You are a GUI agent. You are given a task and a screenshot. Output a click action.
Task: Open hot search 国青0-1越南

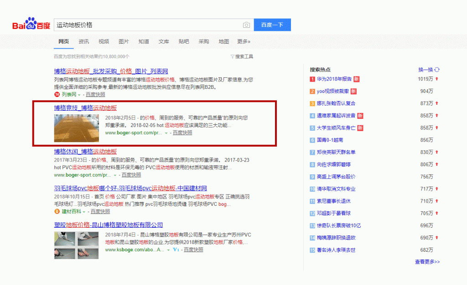[330, 140]
